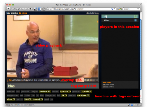The image size is (147, 107).
Task: Click the blue vertical scrollbar thumb
Action: click(140, 54)
